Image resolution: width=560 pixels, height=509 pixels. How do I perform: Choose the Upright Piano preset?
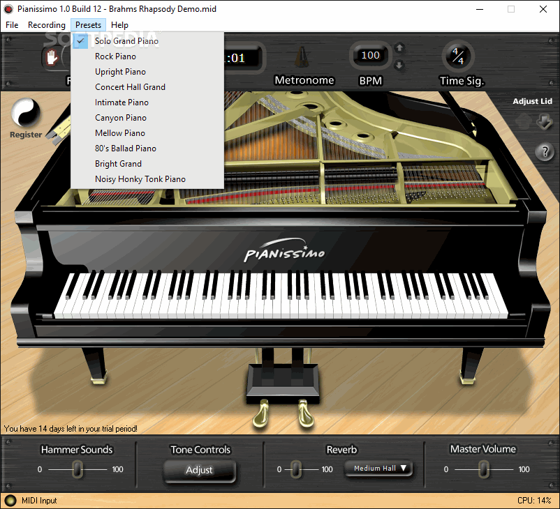147,72
